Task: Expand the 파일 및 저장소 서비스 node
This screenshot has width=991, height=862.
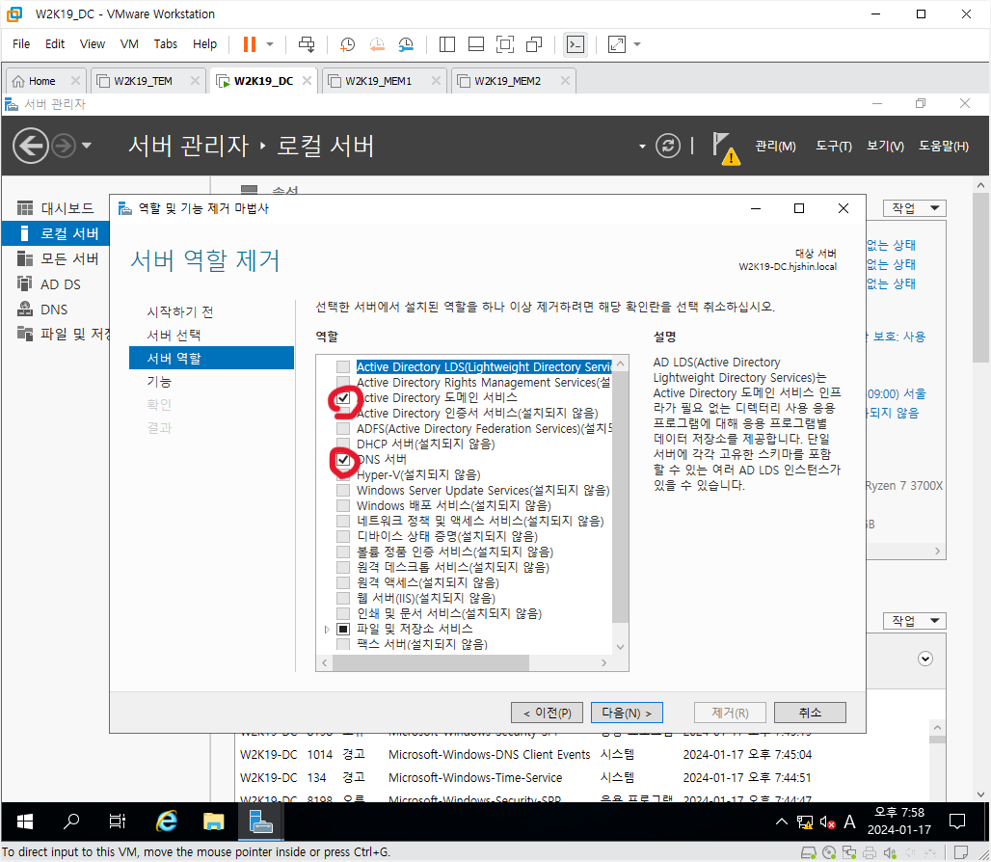Action: tap(327, 630)
